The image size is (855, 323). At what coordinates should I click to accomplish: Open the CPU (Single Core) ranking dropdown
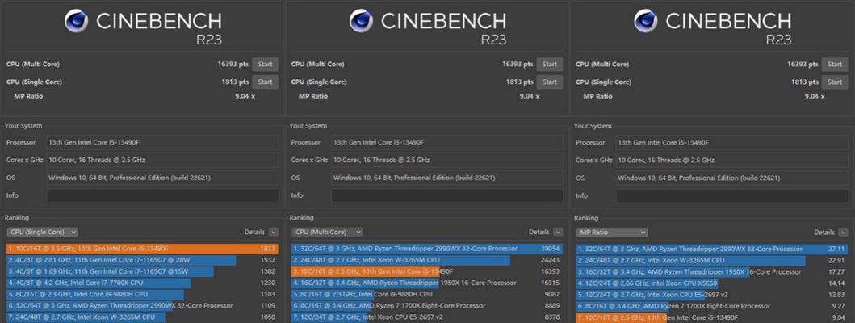pyautogui.click(x=42, y=232)
